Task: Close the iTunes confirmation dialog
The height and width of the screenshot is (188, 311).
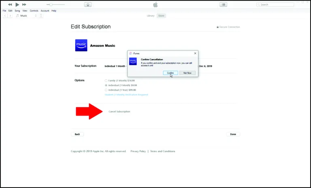Action: pos(195,53)
